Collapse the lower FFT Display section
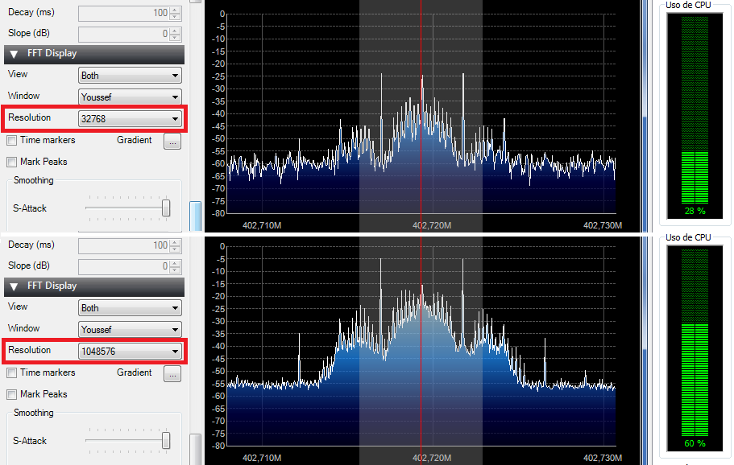This screenshot has height=465, width=734. coord(14,286)
